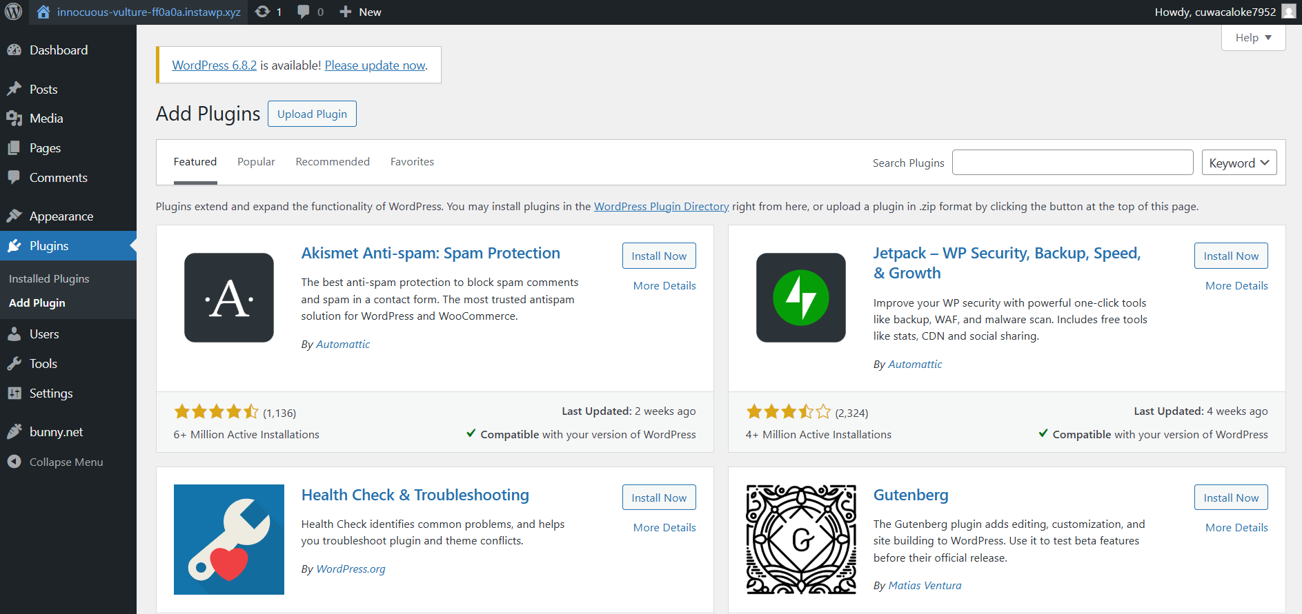Open the Keyword search type dropdown
Image resolution: width=1302 pixels, height=614 pixels.
point(1239,163)
